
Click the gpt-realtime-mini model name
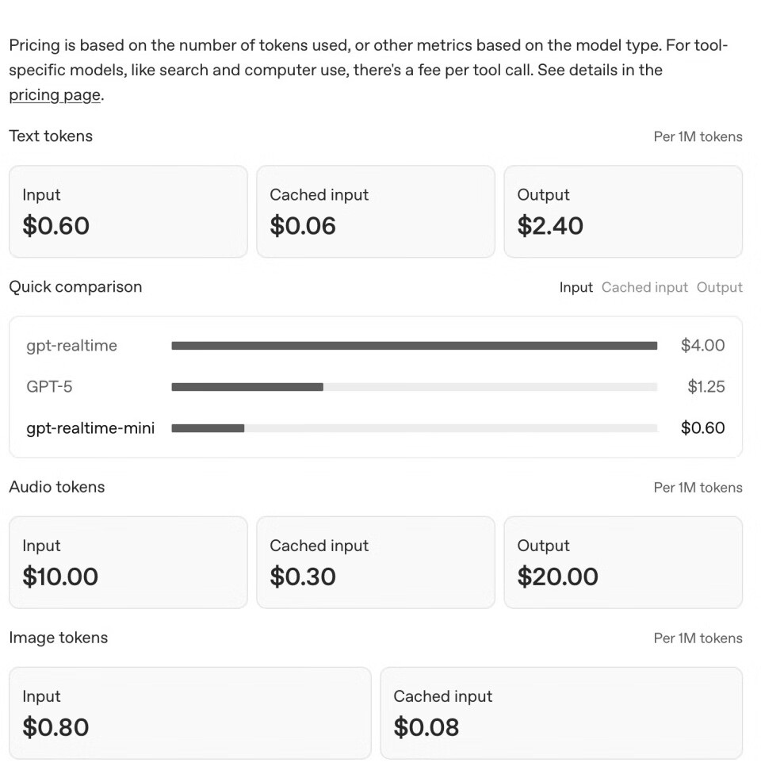pos(90,428)
